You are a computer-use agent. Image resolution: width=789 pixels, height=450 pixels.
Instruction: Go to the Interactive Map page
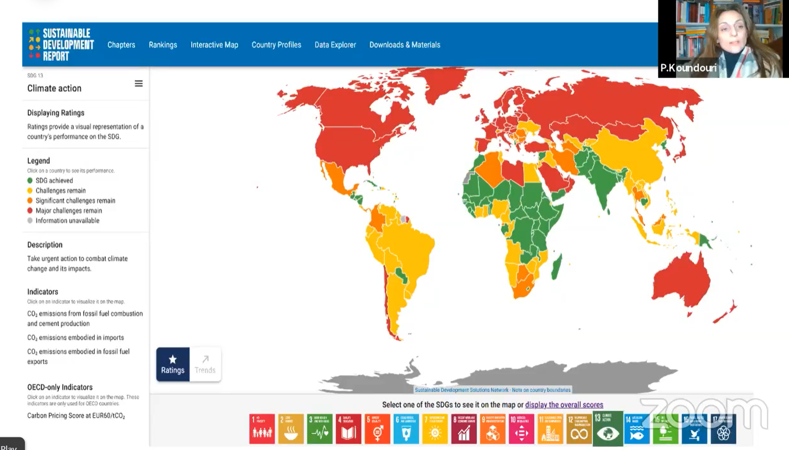(x=214, y=45)
